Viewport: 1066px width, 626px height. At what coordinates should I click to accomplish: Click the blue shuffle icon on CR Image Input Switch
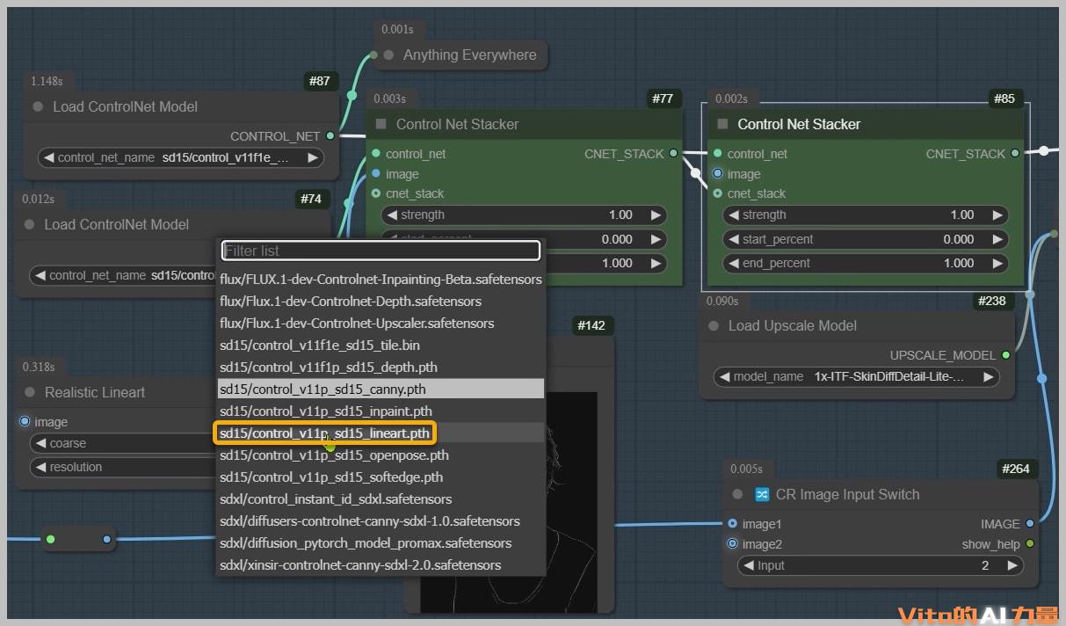tap(762, 494)
